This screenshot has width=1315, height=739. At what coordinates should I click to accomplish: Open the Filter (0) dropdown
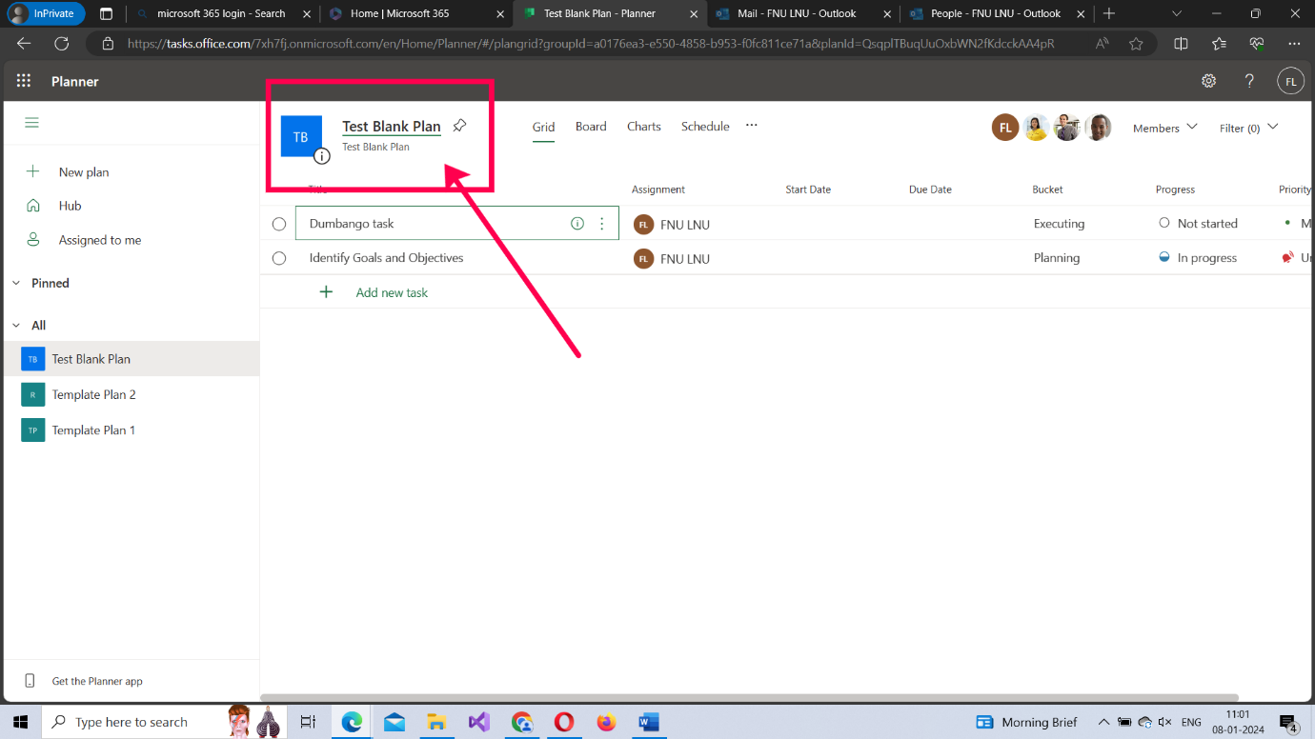[x=1248, y=128]
